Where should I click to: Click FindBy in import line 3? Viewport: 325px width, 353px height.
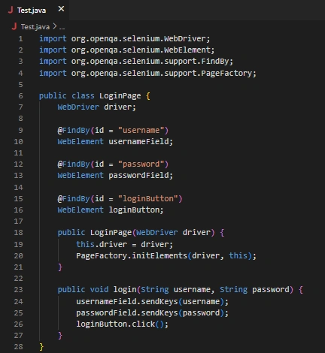(x=215, y=62)
